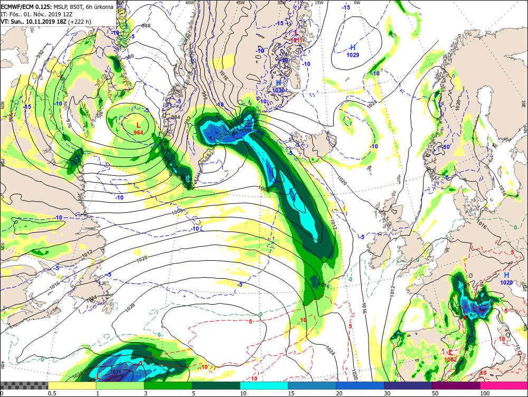528x397 pixels.
Task: Click the dark navy 30–50 legend swatch
Action: pos(408,385)
